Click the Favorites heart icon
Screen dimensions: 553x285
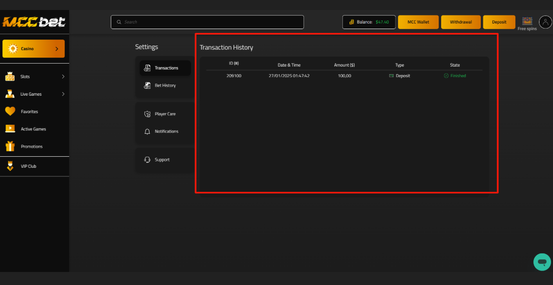coord(10,112)
